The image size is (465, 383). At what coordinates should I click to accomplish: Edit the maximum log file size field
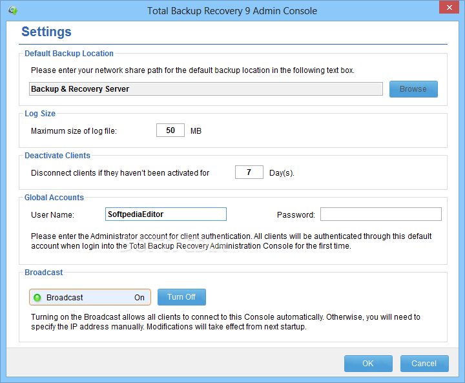[170, 130]
